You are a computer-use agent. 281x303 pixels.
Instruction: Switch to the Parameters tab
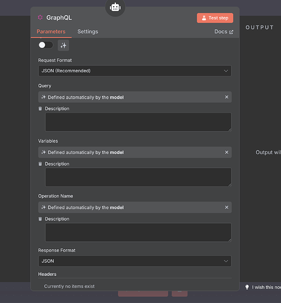point(51,32)
